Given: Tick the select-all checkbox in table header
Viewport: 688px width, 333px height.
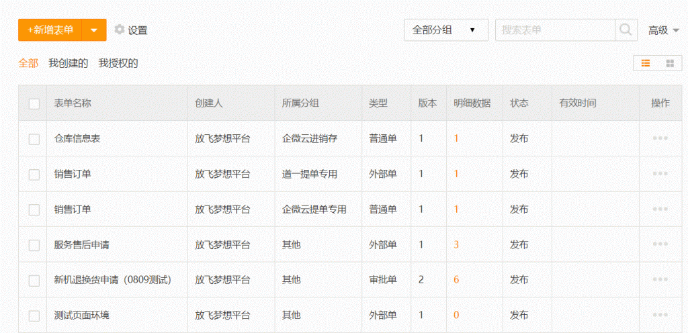Looking at the screenshot, I should [34, 103].
